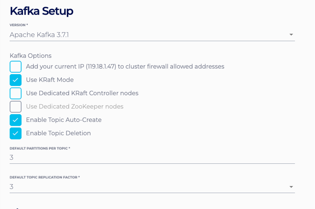This screenshot has width=315, height=209.
Task: Expand the Default Topic Replication Factor arrow
Action: tap(291, 187)
